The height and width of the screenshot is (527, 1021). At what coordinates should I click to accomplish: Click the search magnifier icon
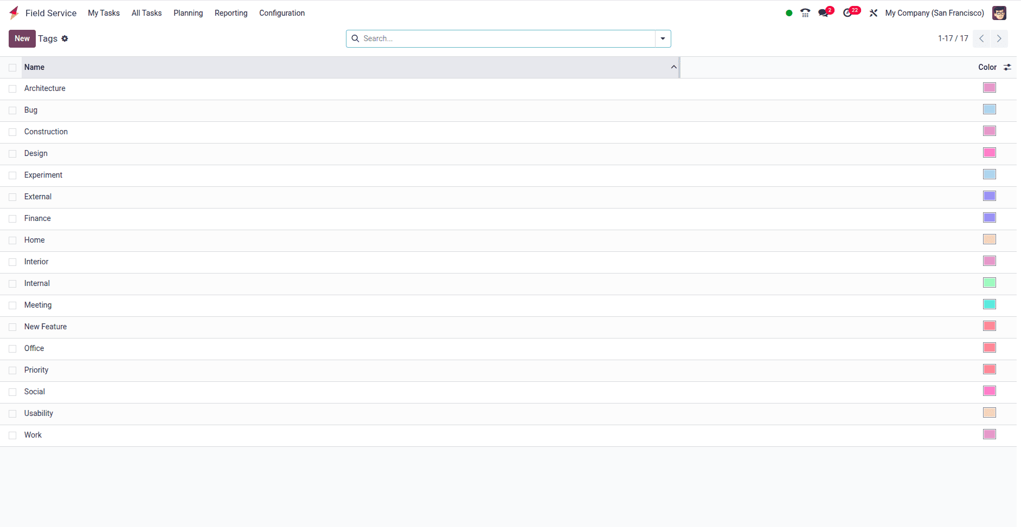[356, 38]
